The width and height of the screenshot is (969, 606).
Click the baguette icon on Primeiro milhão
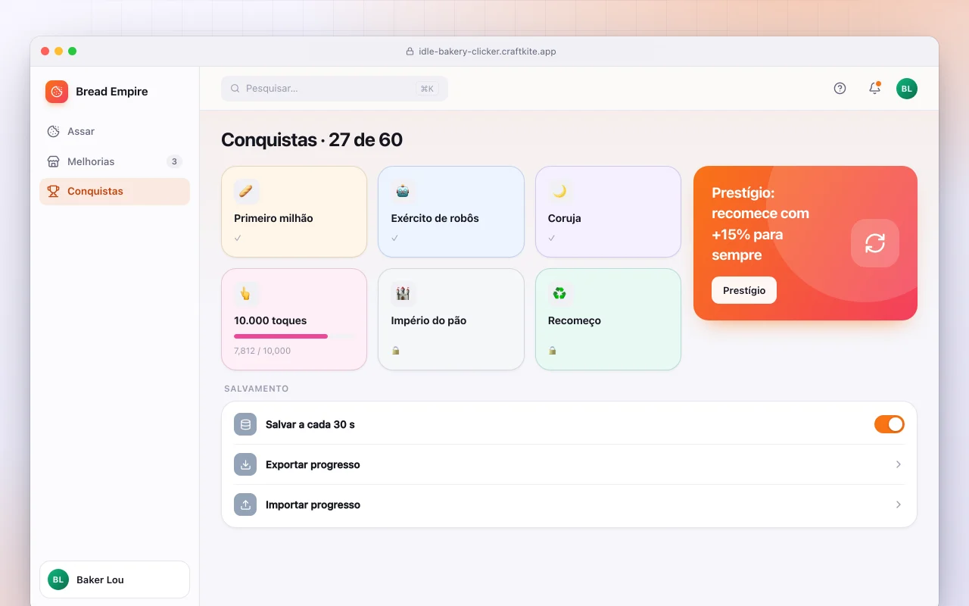coord(246,192)
